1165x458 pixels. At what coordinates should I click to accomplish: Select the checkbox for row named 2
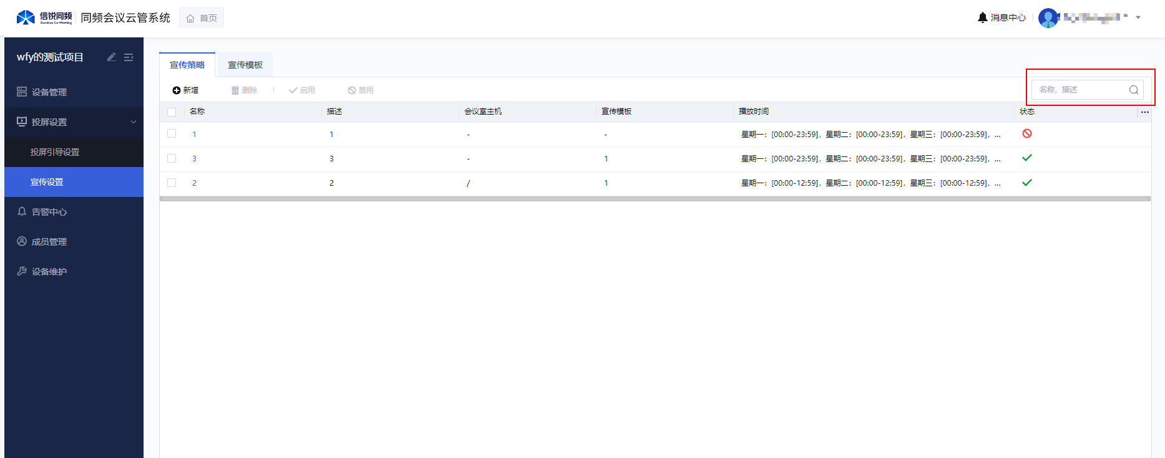[172, 183]
